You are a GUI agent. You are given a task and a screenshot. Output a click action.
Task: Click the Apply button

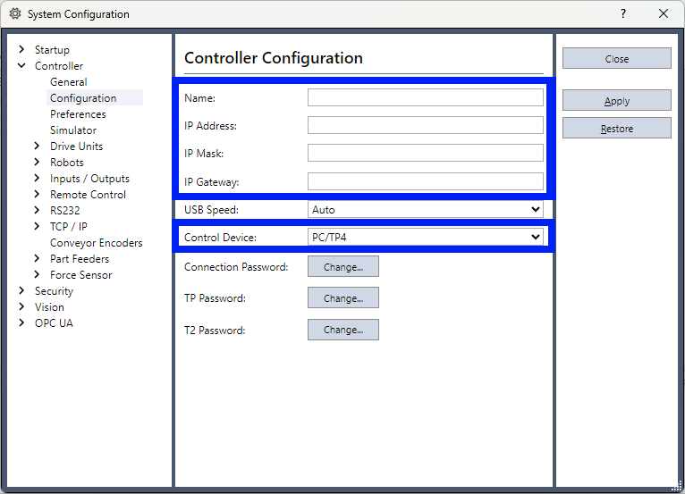pyautogui.click(x=616, y=101)
